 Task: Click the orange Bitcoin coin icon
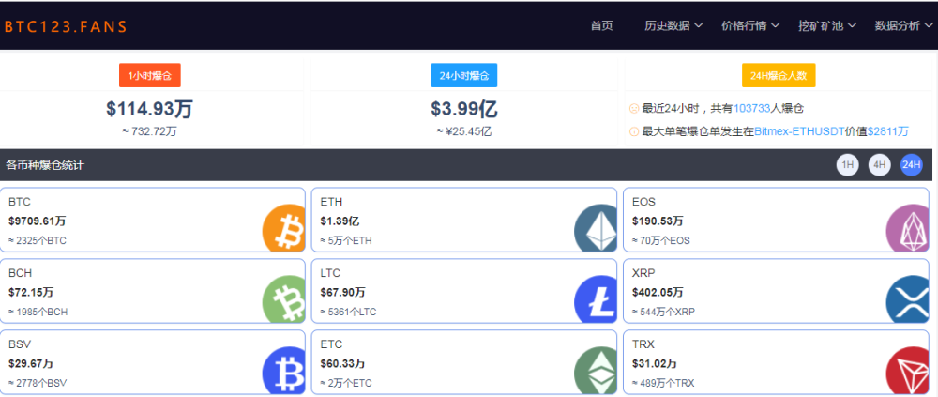283,227
